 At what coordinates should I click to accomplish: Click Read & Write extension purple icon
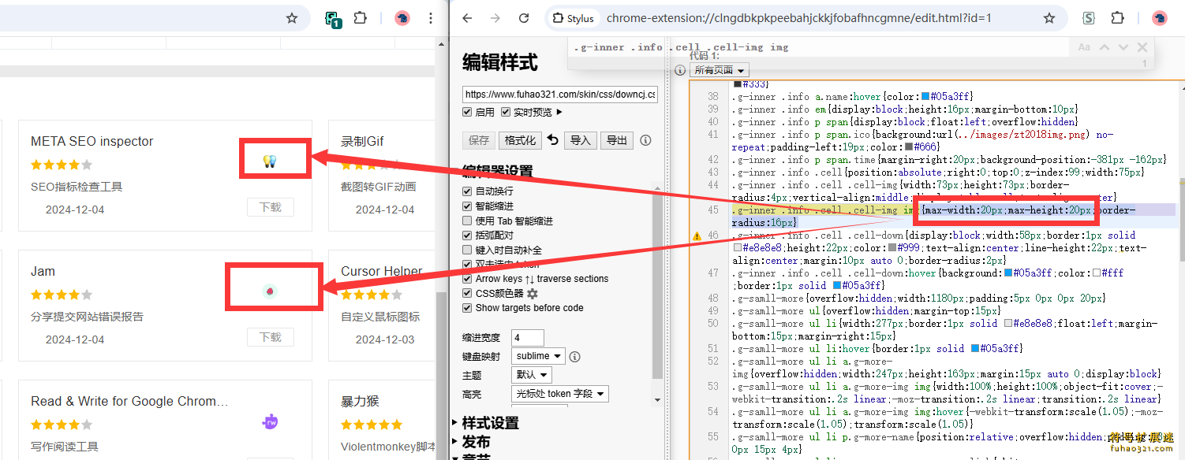pyautogui.click(x=270, y=422)
